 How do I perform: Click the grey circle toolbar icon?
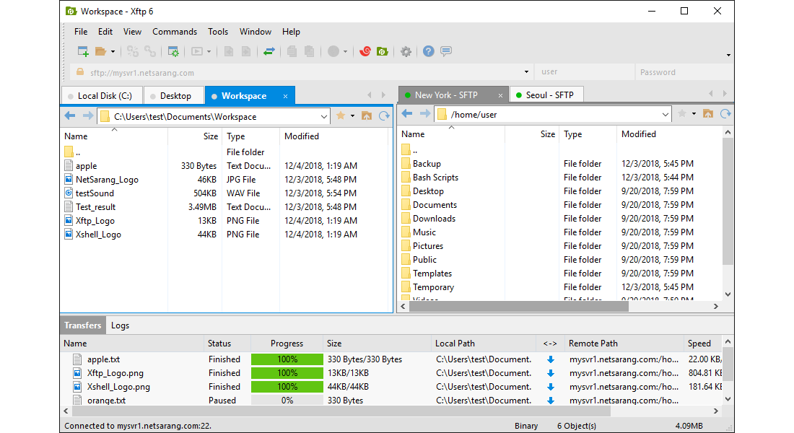(x=333, y=51)
